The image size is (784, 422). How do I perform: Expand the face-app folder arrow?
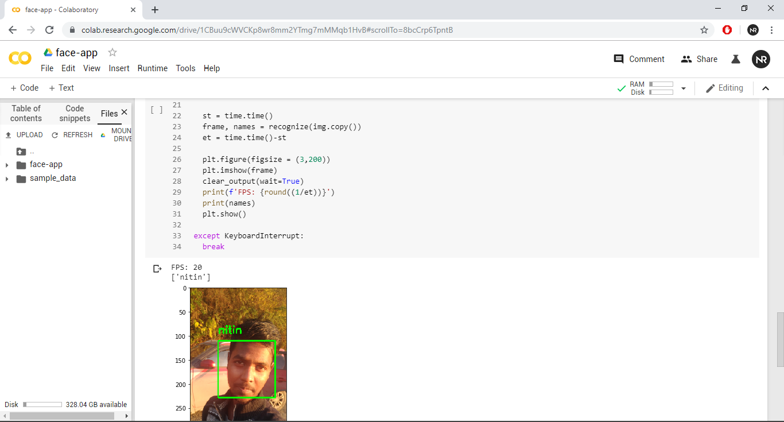pyautogui.click(x=7, y=165)
